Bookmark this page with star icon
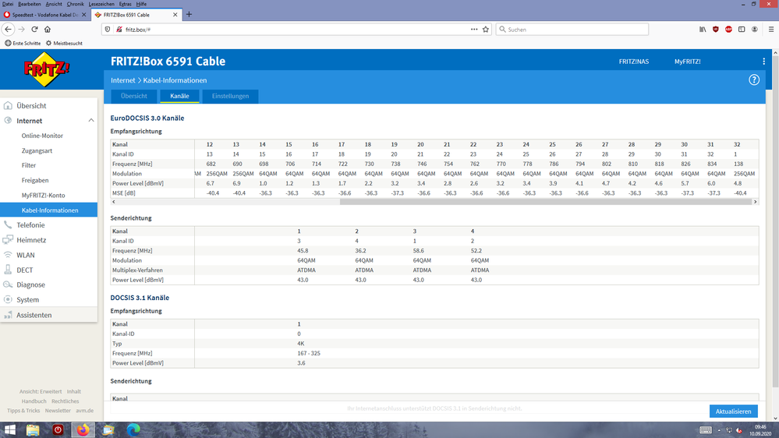This screenshot has width=779, height=438. pyautogui.click(x=485, y=30)
